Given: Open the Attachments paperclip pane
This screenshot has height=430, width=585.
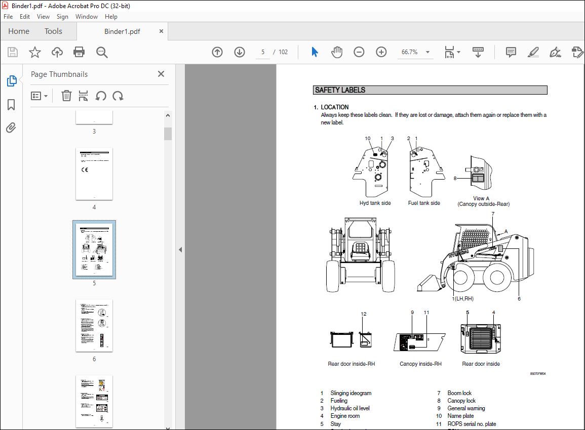Looking at the screenshot, I should point(11,128).
